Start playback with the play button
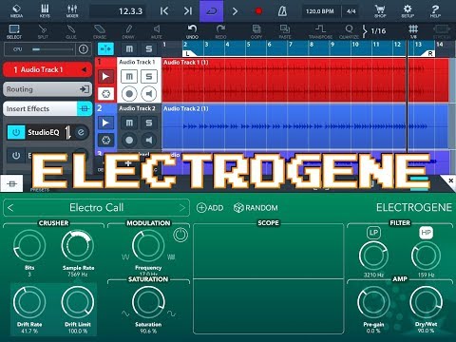 235,11
